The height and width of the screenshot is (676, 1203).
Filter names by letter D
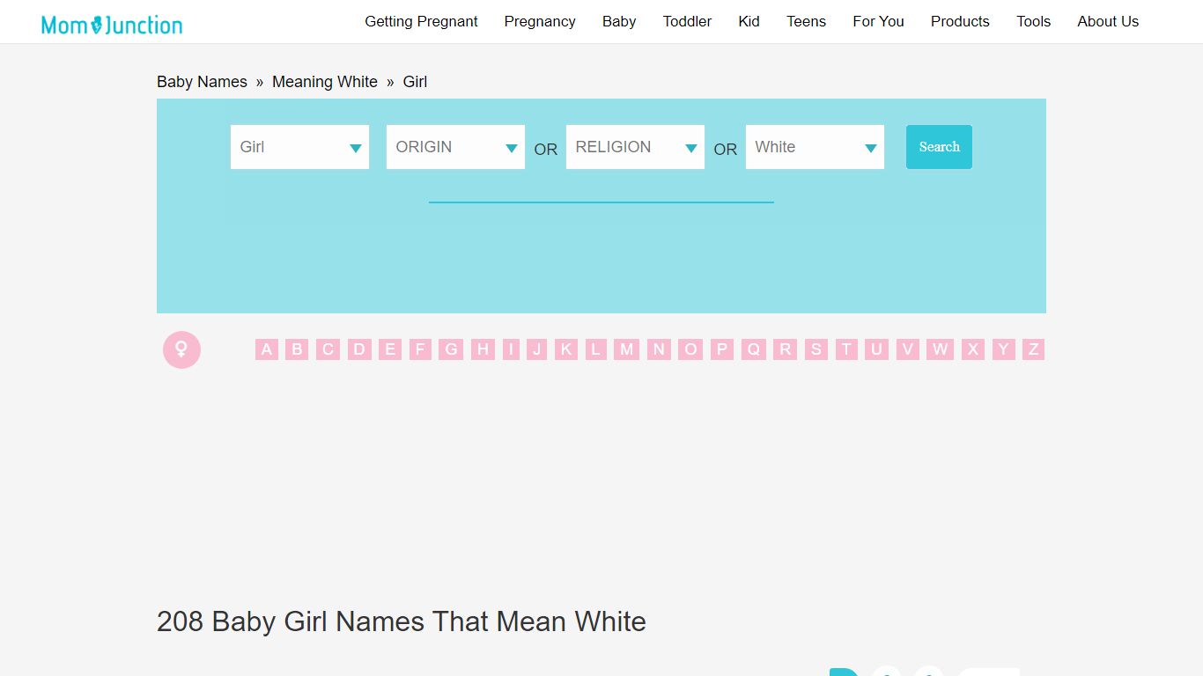(x=359, y=349)
